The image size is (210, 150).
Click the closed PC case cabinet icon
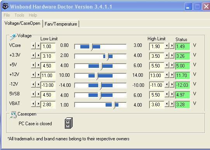coord(69,123)
